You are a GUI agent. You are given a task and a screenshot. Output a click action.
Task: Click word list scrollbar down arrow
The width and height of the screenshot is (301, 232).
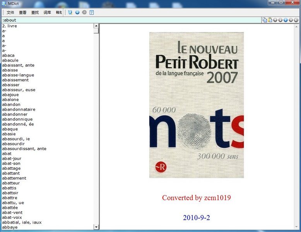pos(96,227)
